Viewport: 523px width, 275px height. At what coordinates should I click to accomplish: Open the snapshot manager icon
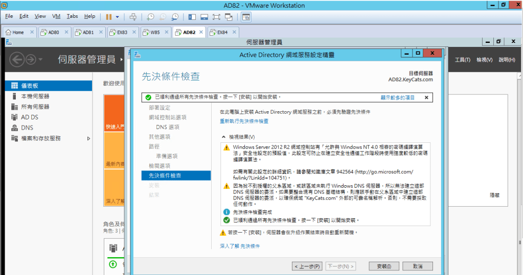[175, 16]
